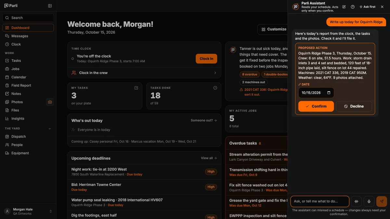Click the My Tasks checkbox icon
The width and height of the screenshot is (390, 219).
point(136,88)
